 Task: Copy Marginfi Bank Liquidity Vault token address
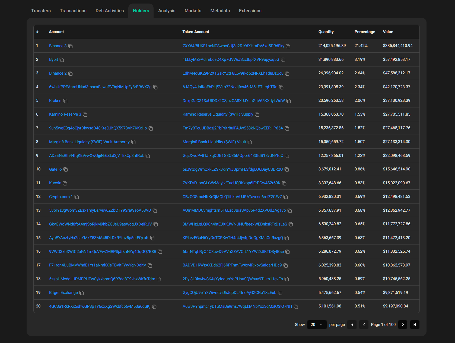pyautogui.click(x=250, y=142)
